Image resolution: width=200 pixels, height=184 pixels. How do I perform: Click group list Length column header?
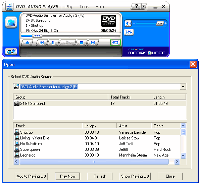click(x=168, y=97)
